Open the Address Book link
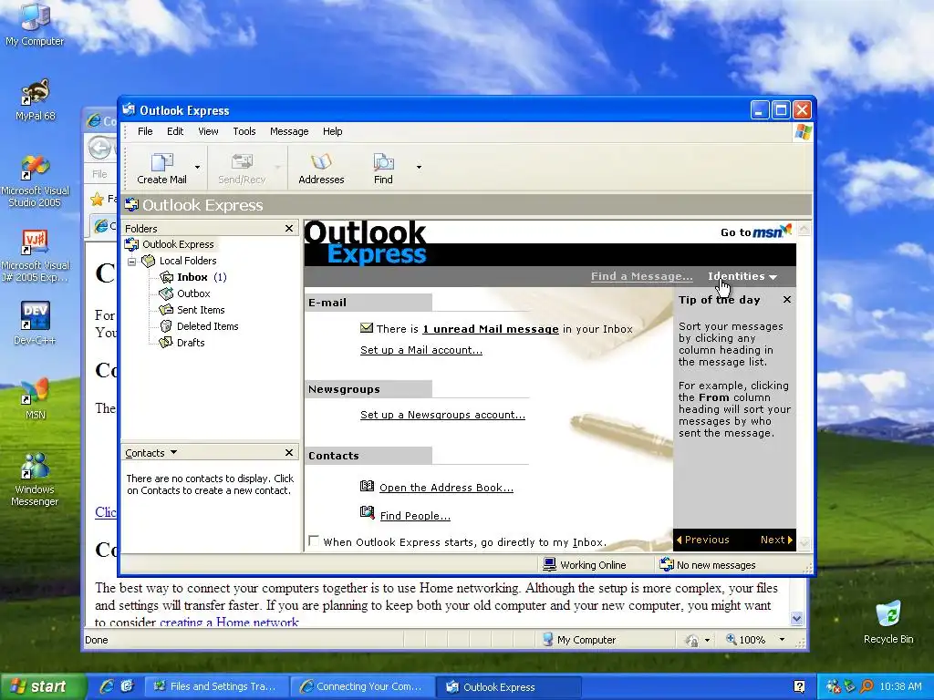The image size is (934, 700). [x=446, y=488]
